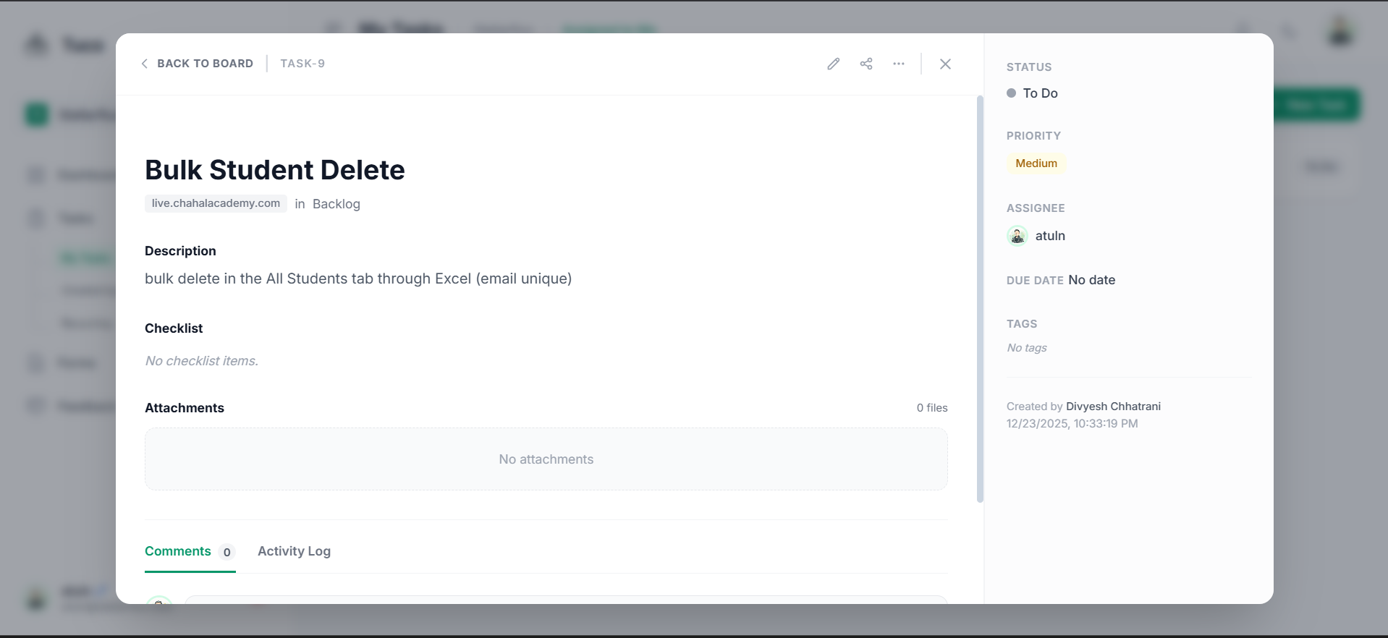1388x638 pixels.
Task: Select the Comments tab
Action: click(178, 551)
